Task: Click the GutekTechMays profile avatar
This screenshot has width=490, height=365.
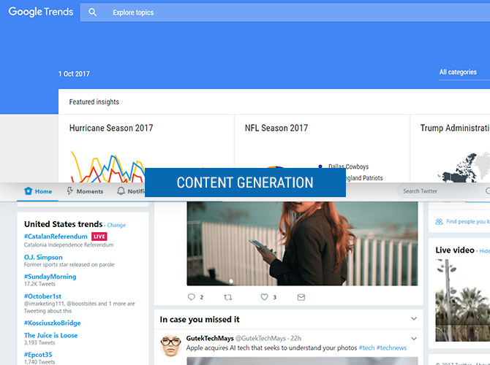Action: click(170, 346)
